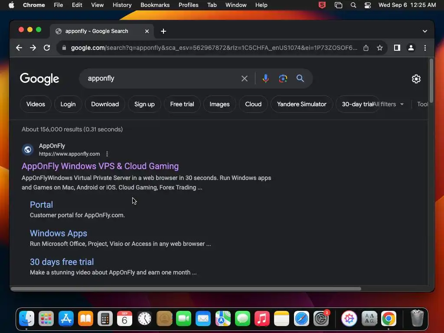Open the Music app from the Dock
The height and width of the screenshot is (333, 444).
(262, 318)
